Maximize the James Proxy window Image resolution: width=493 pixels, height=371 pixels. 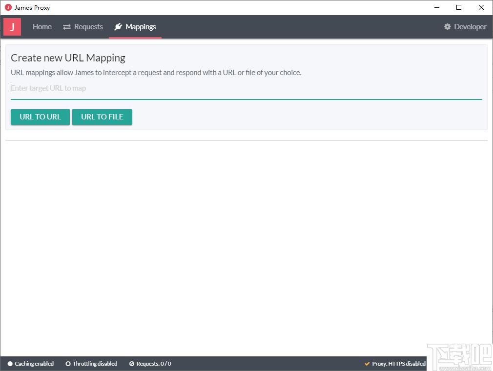click(x=459, y=7)
